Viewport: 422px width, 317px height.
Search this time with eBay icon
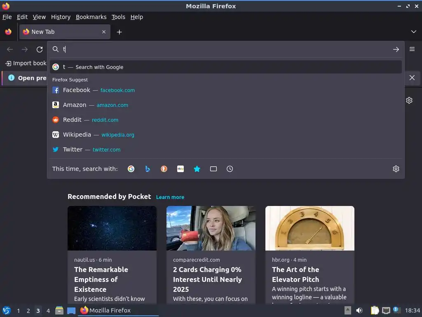point(181,169)
